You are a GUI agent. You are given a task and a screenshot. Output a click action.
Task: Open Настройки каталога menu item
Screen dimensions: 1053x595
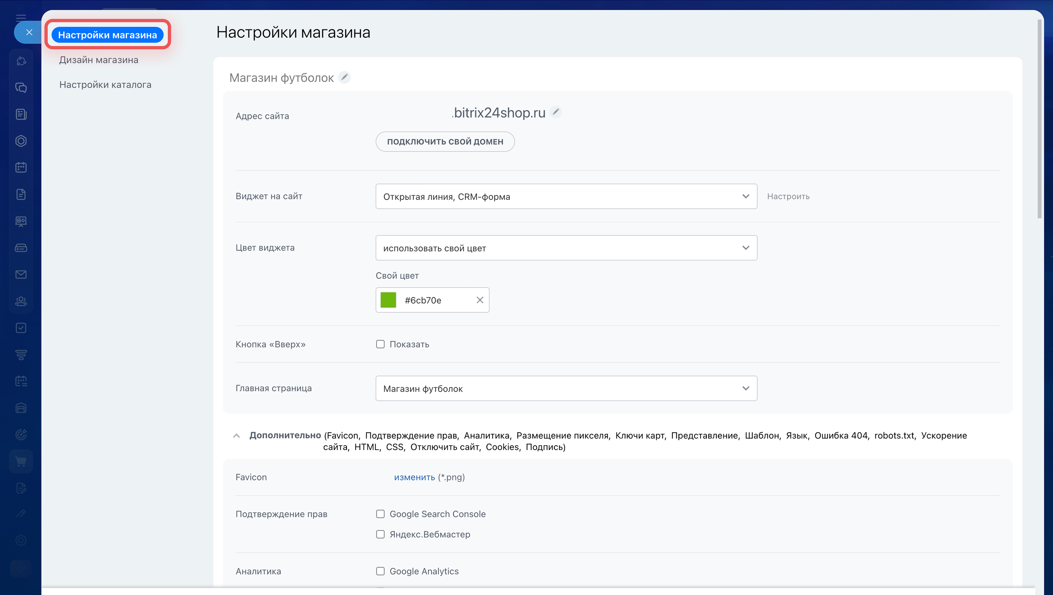[x=105, y=85]
